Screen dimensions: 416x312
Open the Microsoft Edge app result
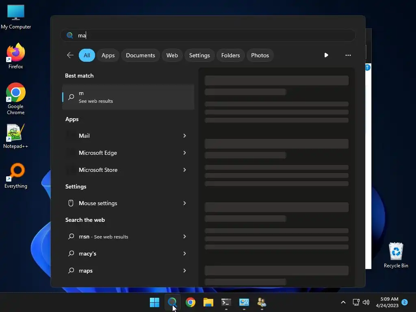(128, 153)
